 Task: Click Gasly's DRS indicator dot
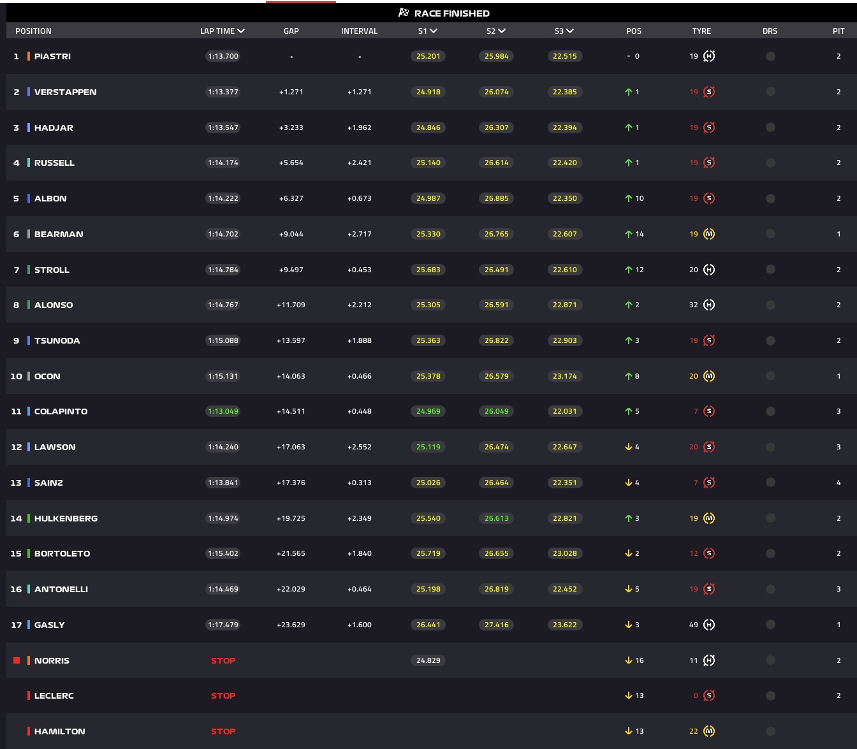(x=770, y=625)
